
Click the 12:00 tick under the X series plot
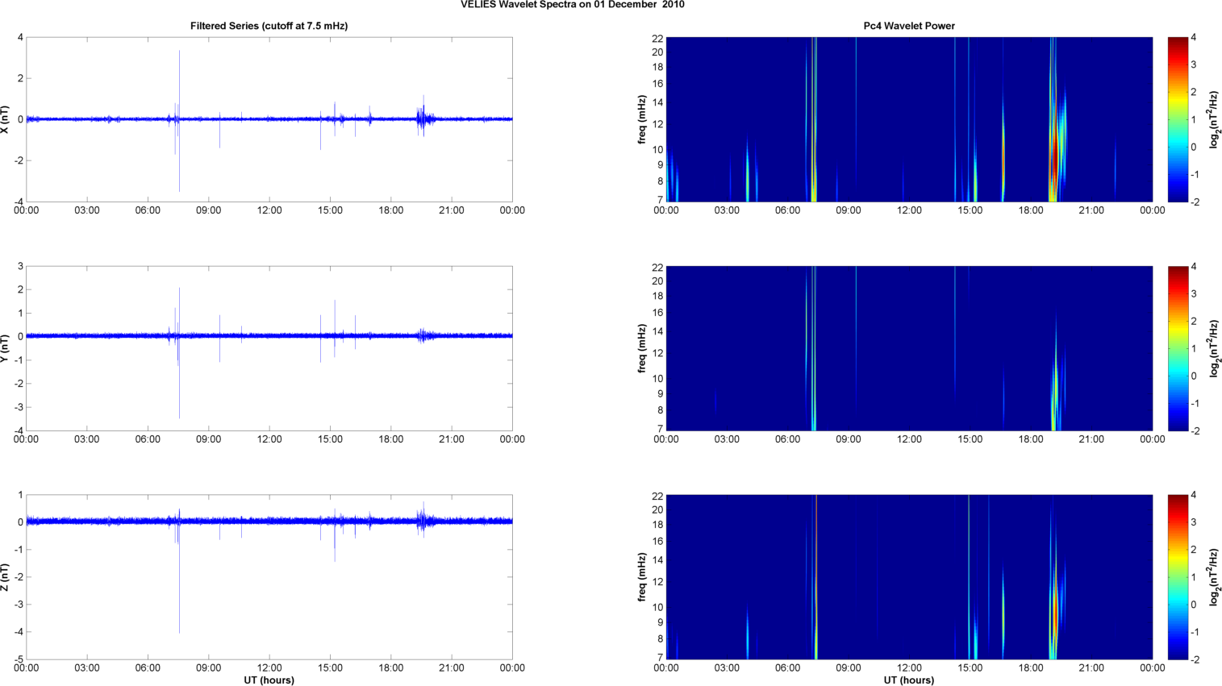269,210
